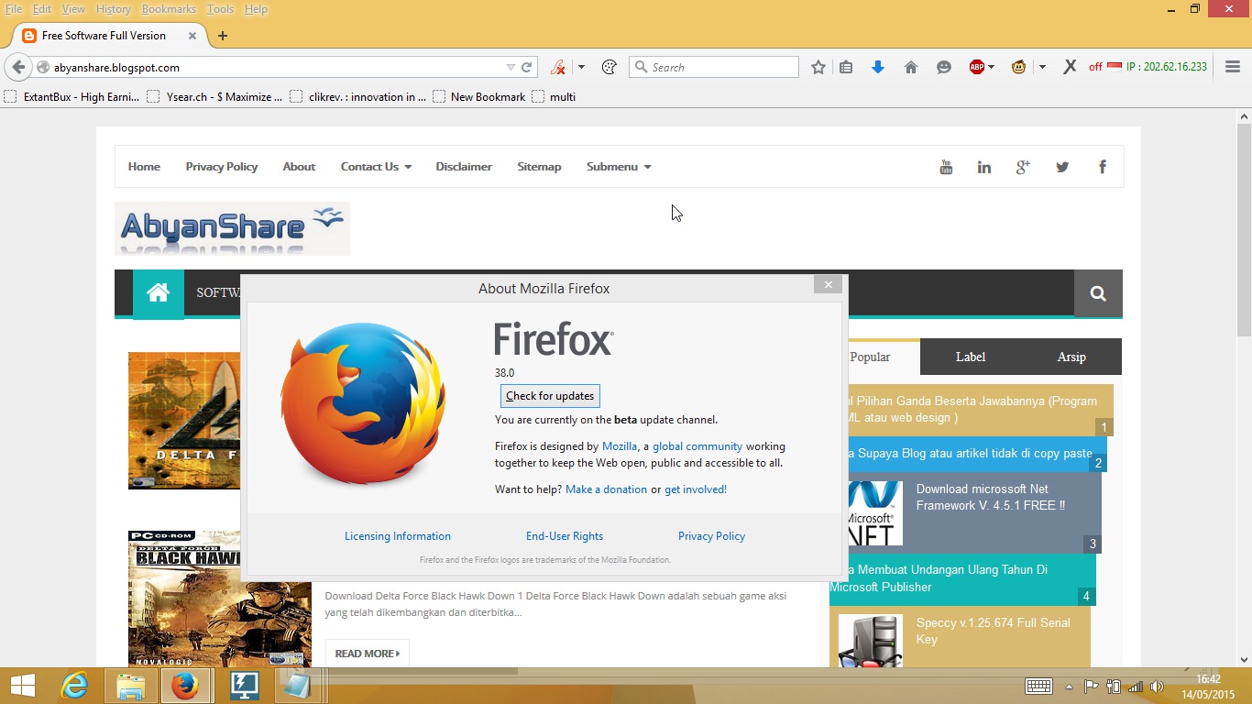Screen dimensions: 1252x704
Task: Open the Tools menu
Action: [x=220, y=9]
